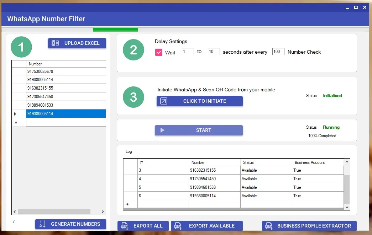This screenshot has width=372, height=235.
Task: Click right arrow of number list scrollbar
Action: tap(103, 212)
